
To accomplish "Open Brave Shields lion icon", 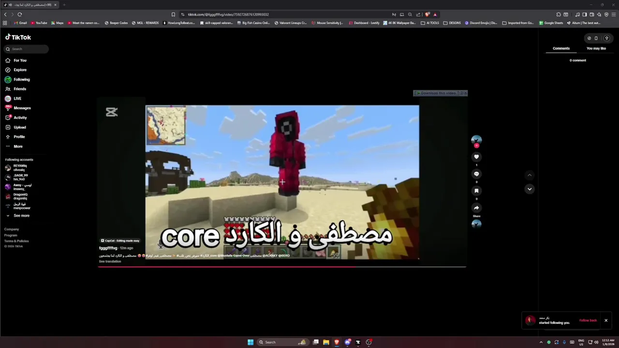I will [427, 14].
